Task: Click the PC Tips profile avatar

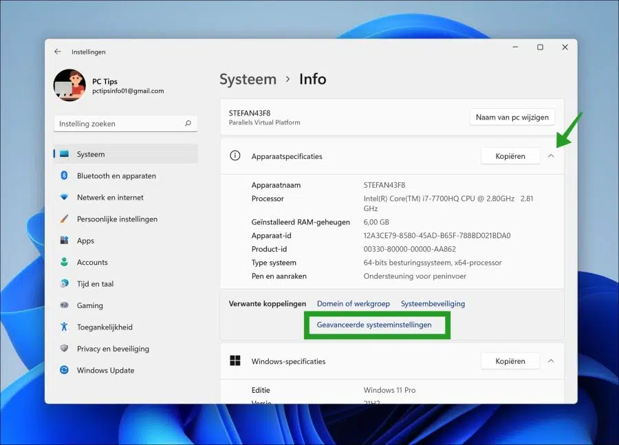Action: point(69,85)
